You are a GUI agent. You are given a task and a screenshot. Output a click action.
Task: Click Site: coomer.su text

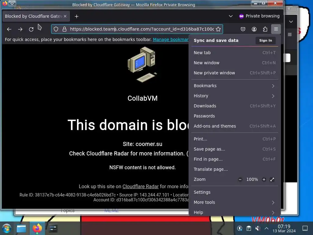coord(142,144)
